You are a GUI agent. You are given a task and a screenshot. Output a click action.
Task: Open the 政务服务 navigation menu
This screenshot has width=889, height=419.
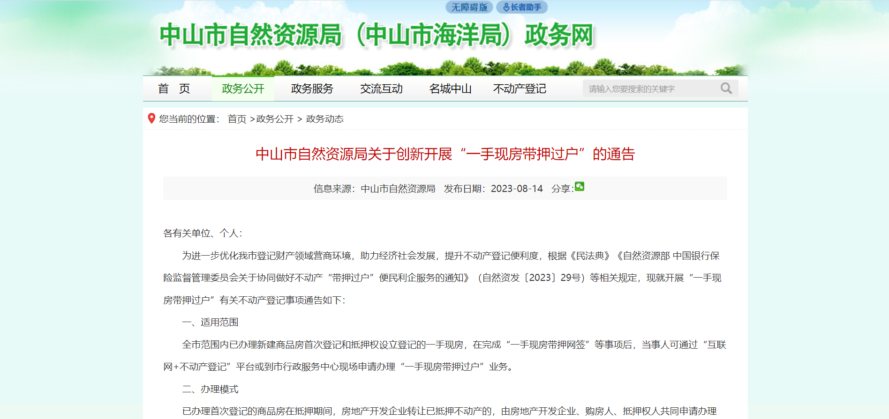[x=312, y=89]
